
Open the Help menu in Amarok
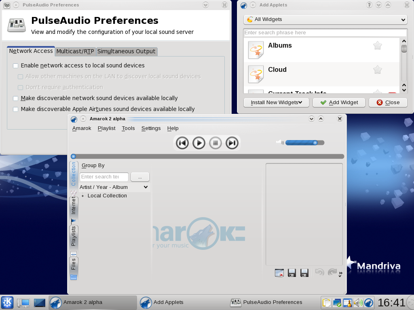(173, 128)
